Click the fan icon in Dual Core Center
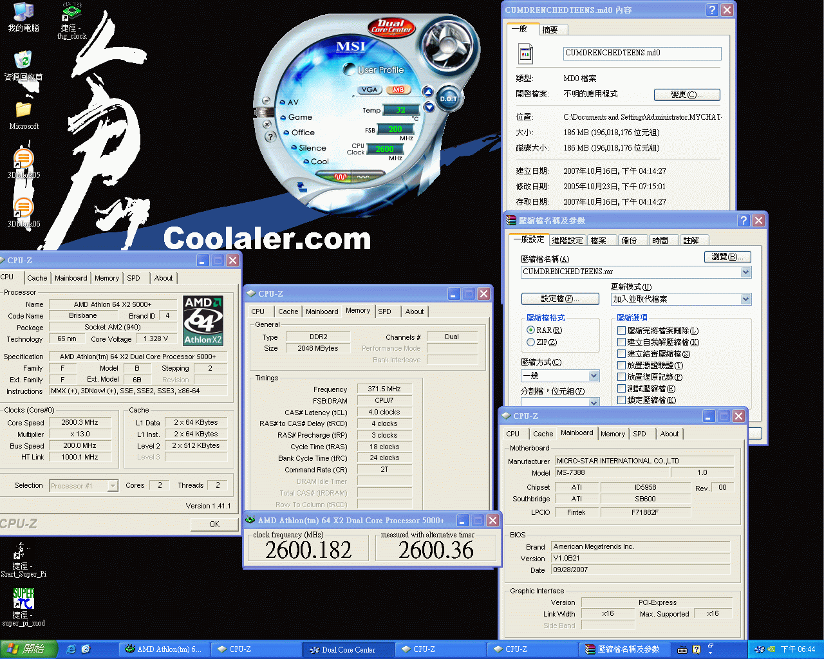Screen dimensions: 824x659 click(449, 46)
